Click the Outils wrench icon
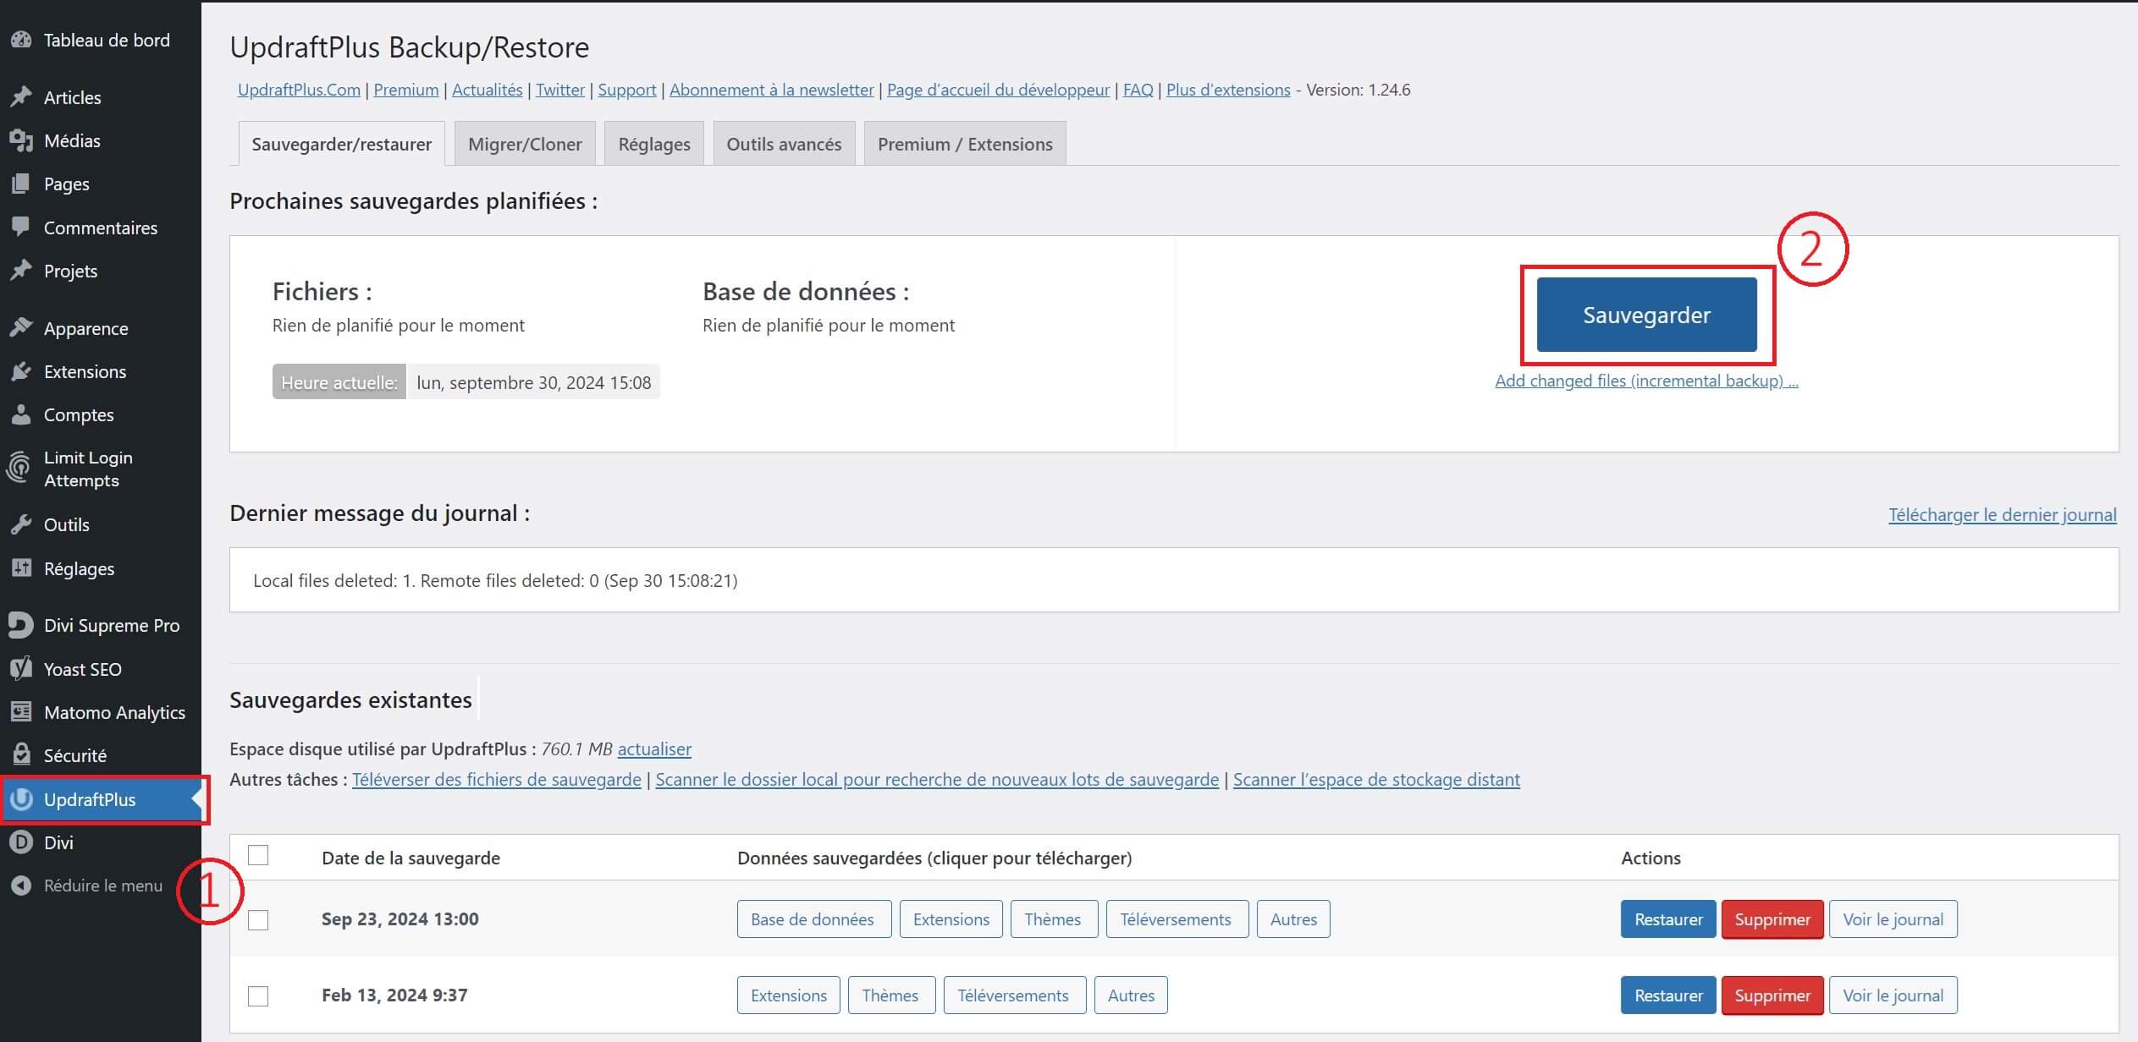 tap(21, 524)
